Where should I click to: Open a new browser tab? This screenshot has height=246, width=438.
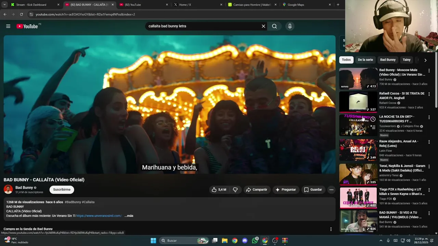click(338, 5)
